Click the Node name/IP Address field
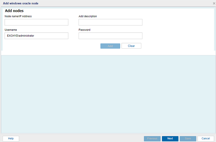 coord(36,22)
